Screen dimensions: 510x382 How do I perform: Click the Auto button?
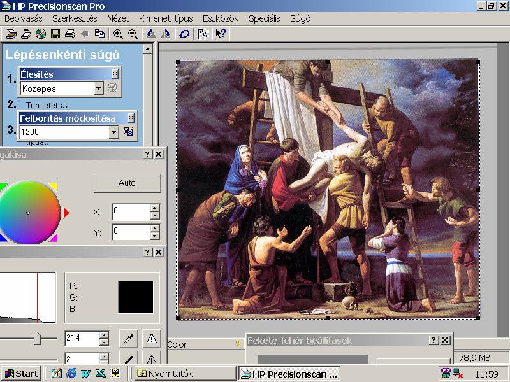coord(127,183)
